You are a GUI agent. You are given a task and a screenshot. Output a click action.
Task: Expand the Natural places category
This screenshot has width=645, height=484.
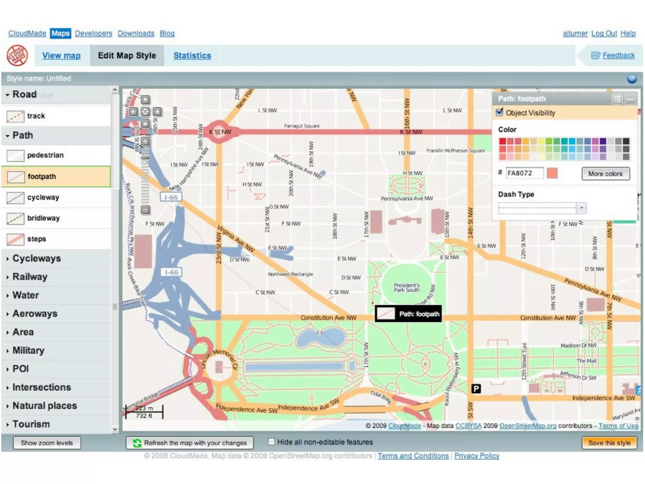(x=44, y=406)
